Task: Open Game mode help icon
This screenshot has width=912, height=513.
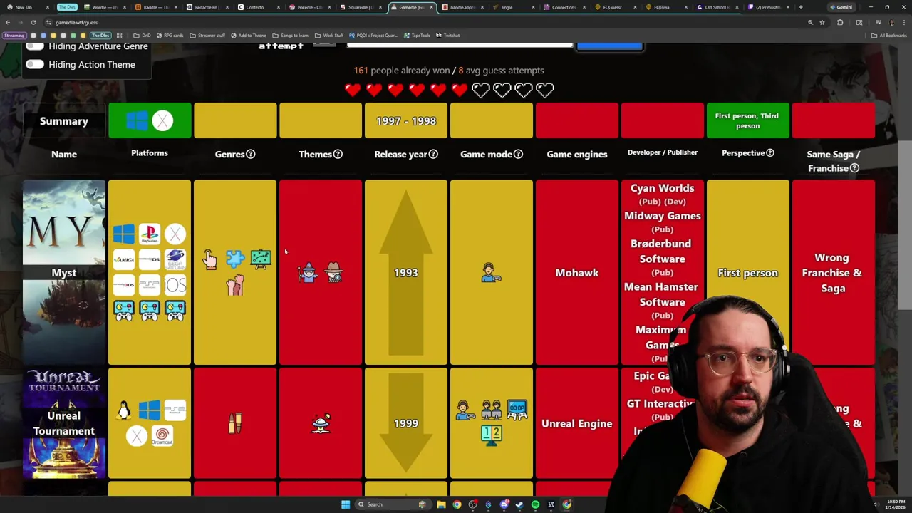Action: point(518,154)
